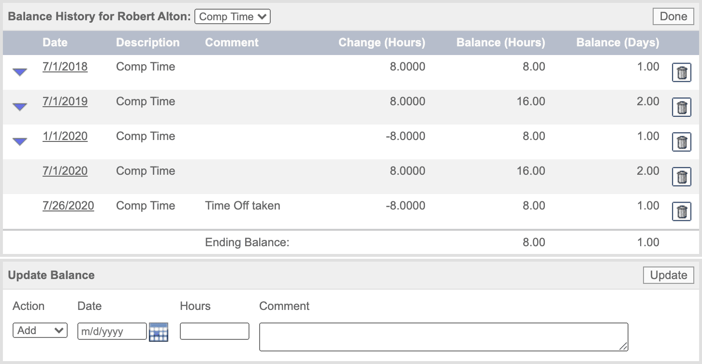
Task: Delete the 7/1/2020 Comp Time record
Action: pos(682,176)
